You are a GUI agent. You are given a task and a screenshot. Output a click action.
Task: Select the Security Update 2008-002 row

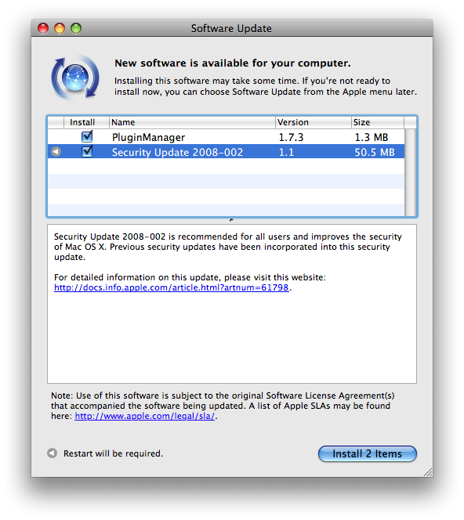pyautogui.click(x=226, y=152)
